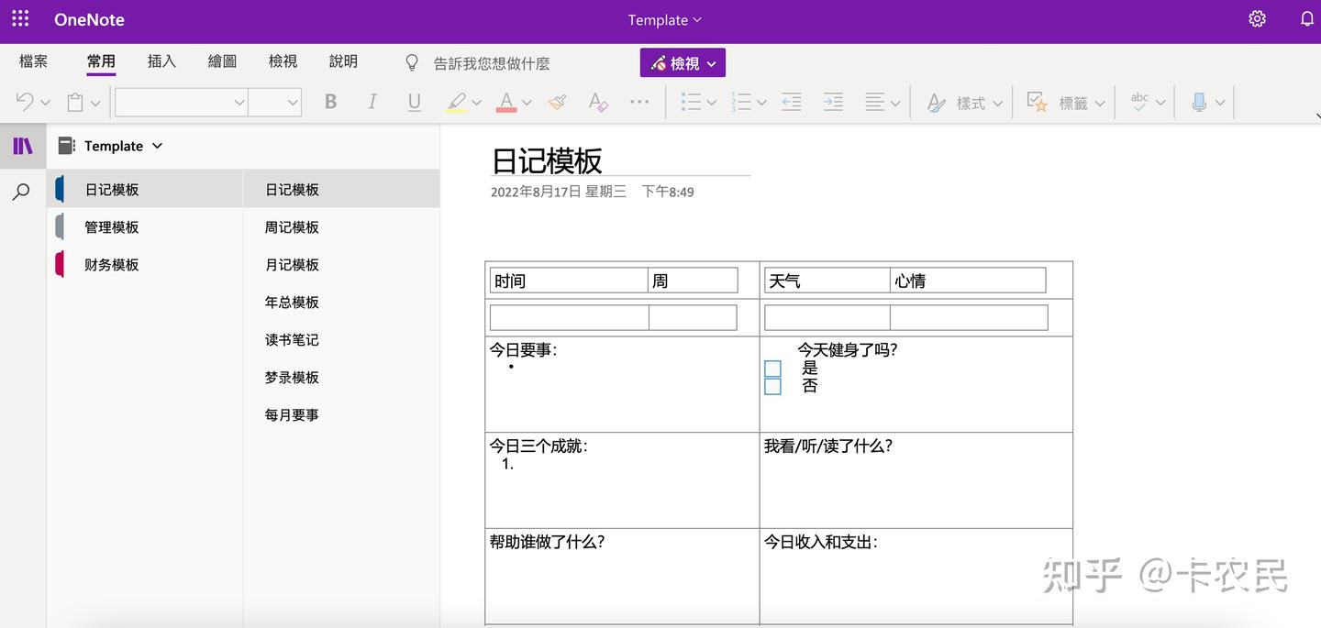This screenshot has height=628, width=1321.
Task: Switch to the 說明 tab
Action: [343, 61]
